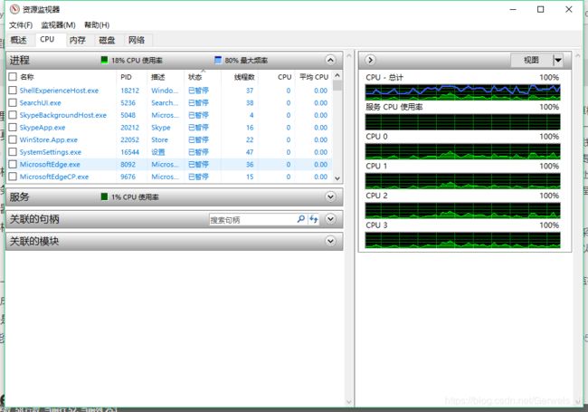The width and height of the screenshot is (588, 412).
Task: Click PID value 9676
Action: pos(128,177)
